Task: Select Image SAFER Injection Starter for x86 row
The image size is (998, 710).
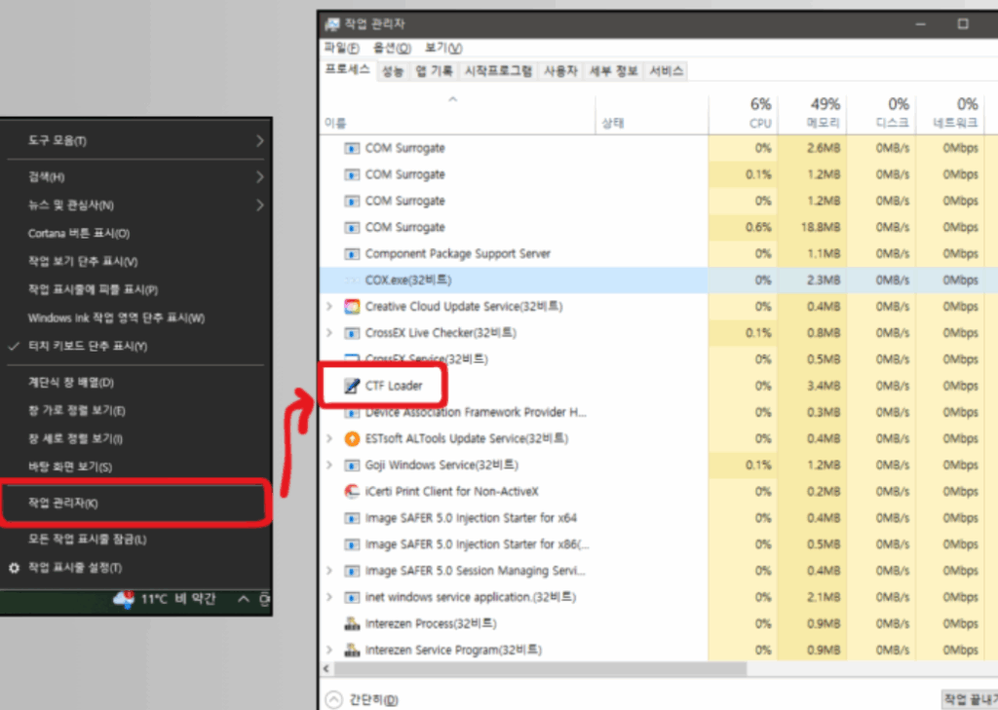Action: tap(658, 544)
